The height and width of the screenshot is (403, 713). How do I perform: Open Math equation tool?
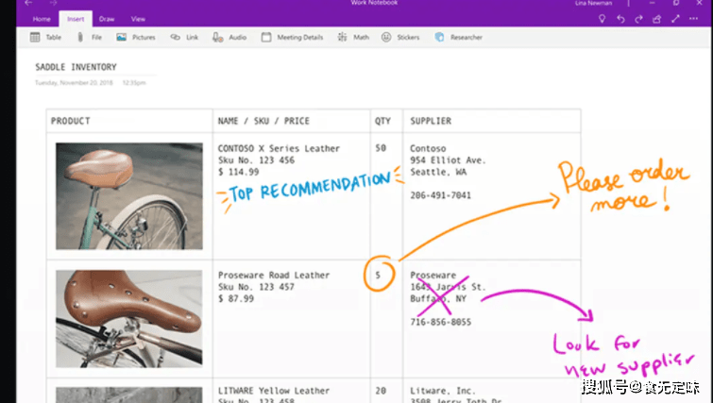(353, 37)
